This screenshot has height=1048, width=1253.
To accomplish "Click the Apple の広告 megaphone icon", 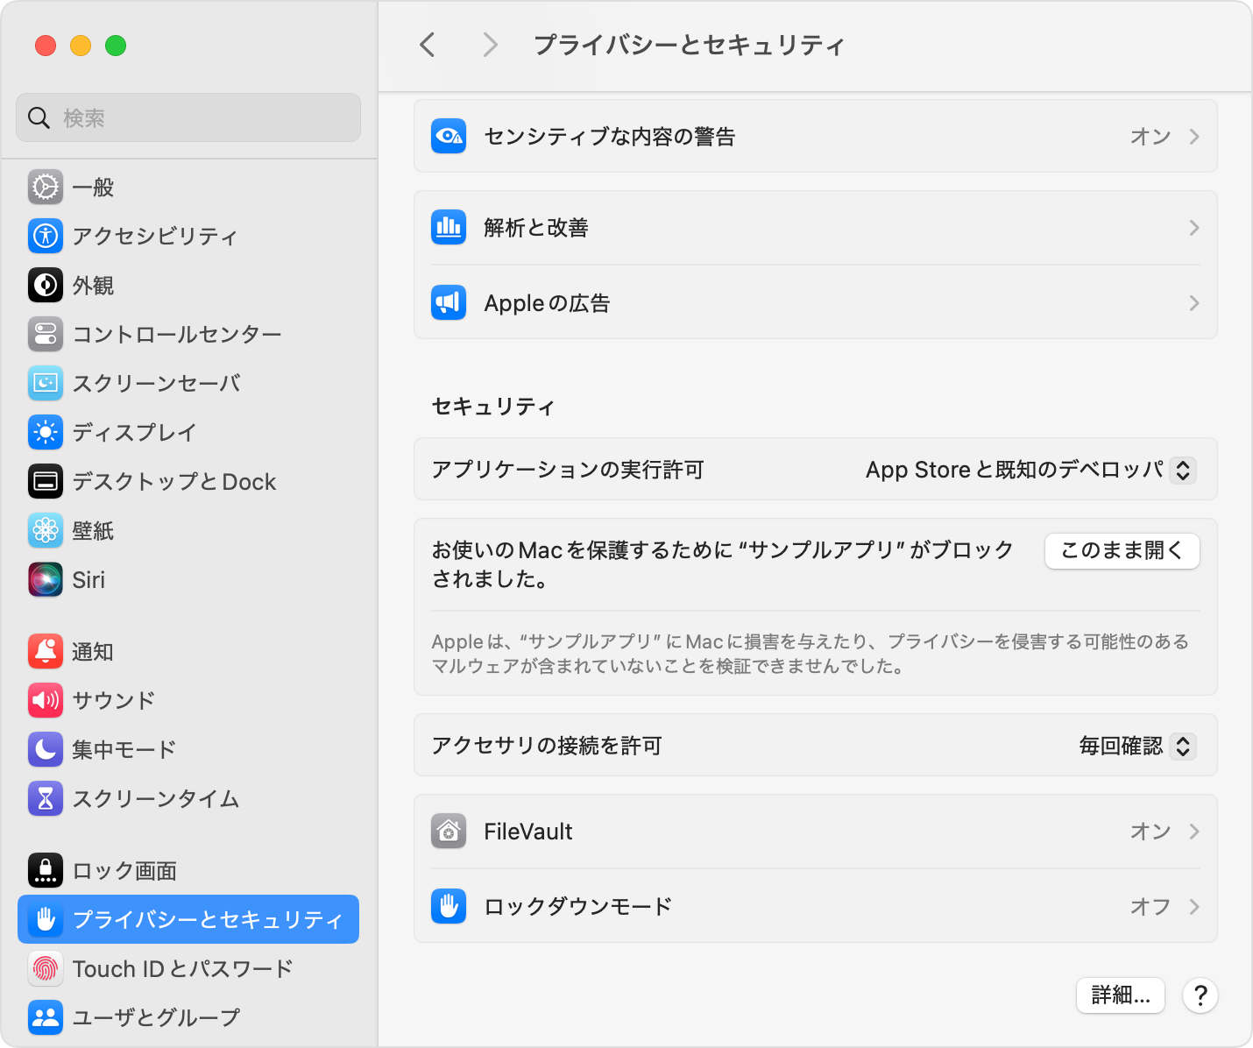I will point(448,302).
